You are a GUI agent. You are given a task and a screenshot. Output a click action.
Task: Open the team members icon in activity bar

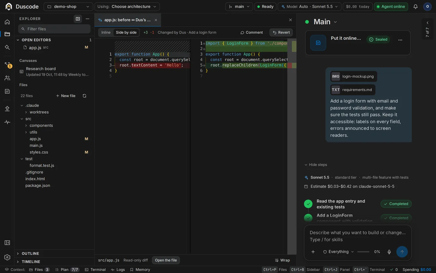pyautogui.click(x=7, y=78)
